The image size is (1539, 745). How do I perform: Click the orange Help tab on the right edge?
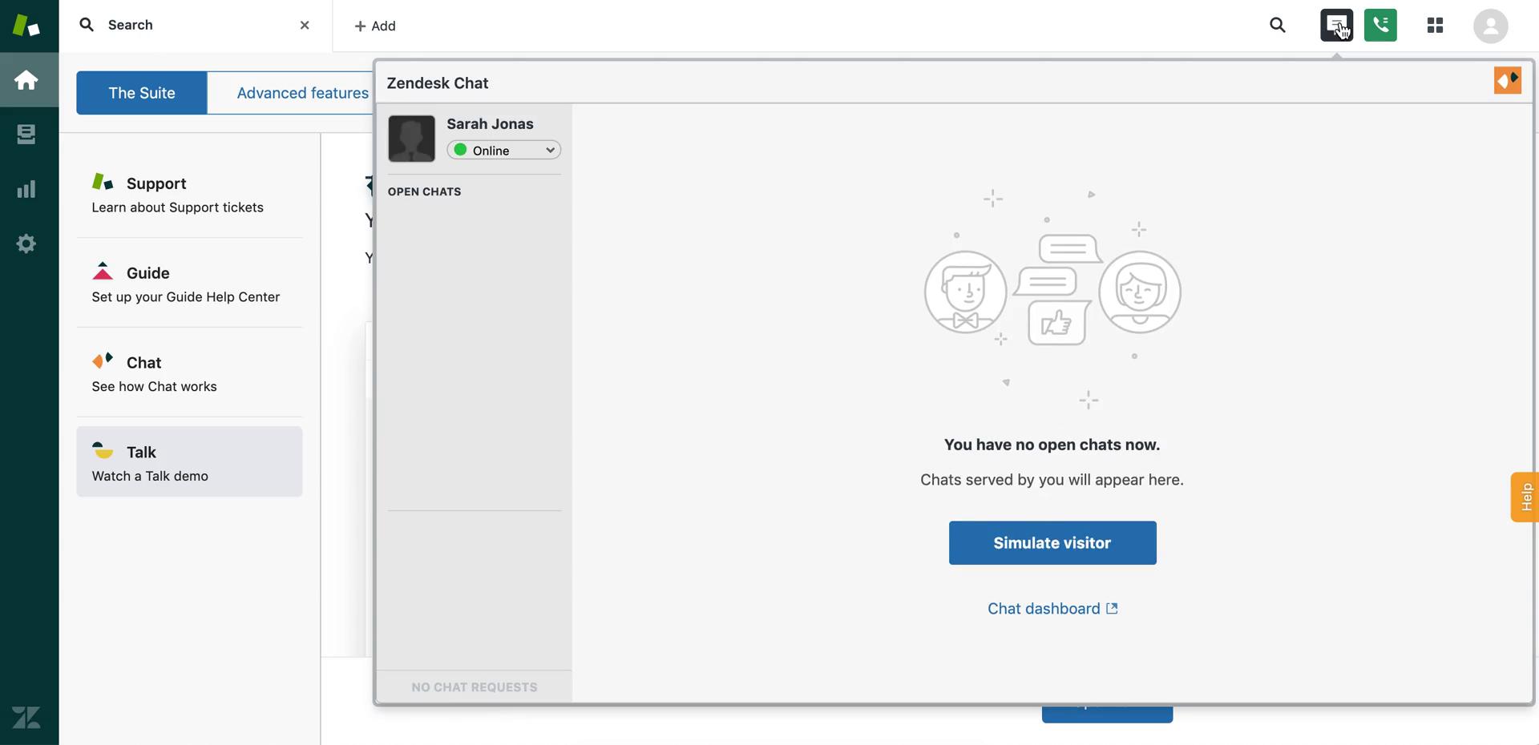pos(1525,497)
